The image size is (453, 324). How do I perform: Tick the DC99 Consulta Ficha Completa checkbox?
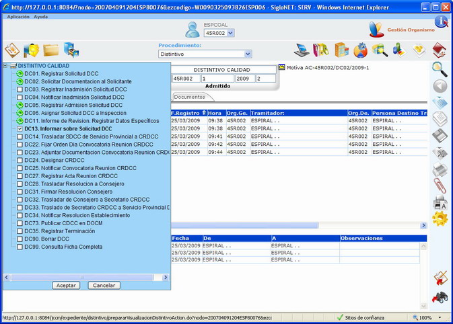[x=20, y=247]
